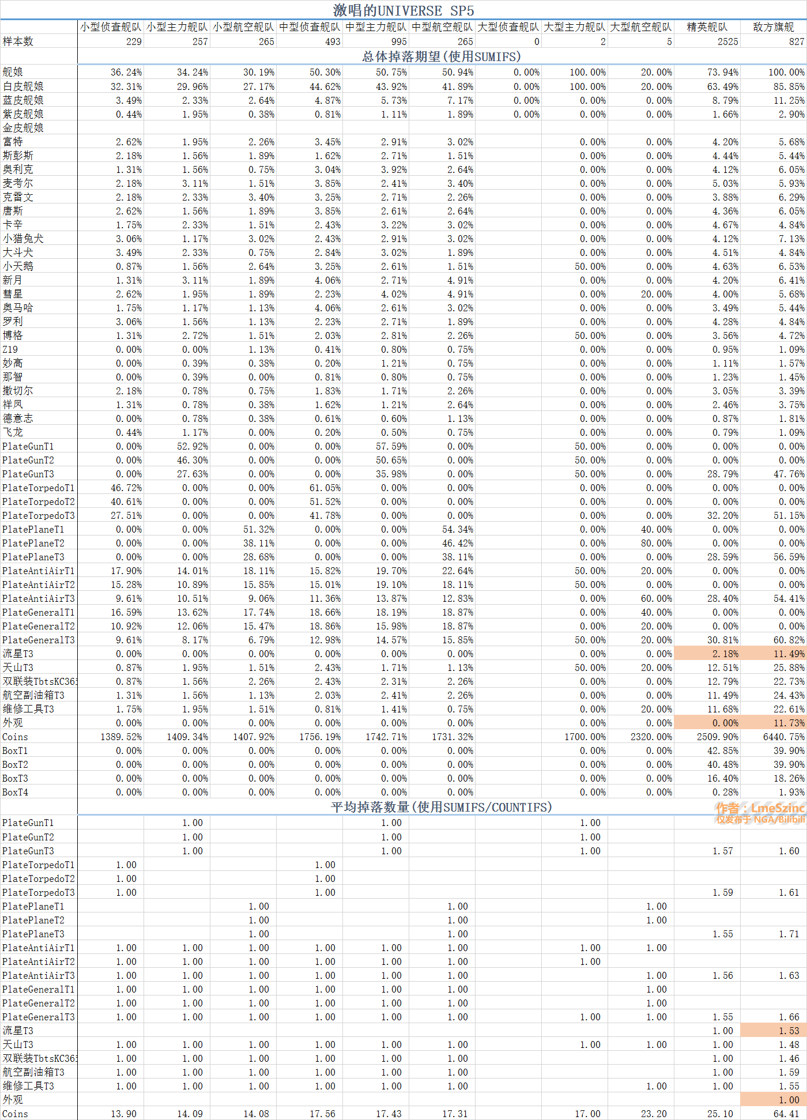807x1120 pixels.
Task: Select the 平均掉落数量 section header
Action: pos(442,807)
